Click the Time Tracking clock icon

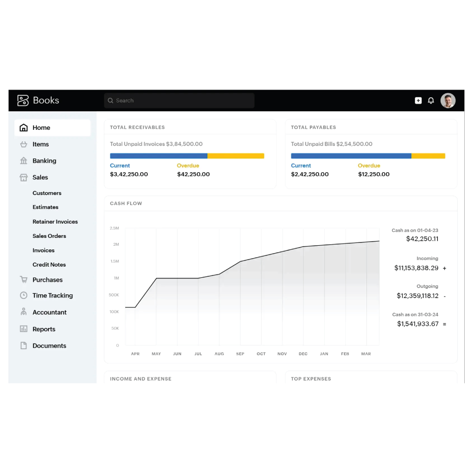[24, 295]
